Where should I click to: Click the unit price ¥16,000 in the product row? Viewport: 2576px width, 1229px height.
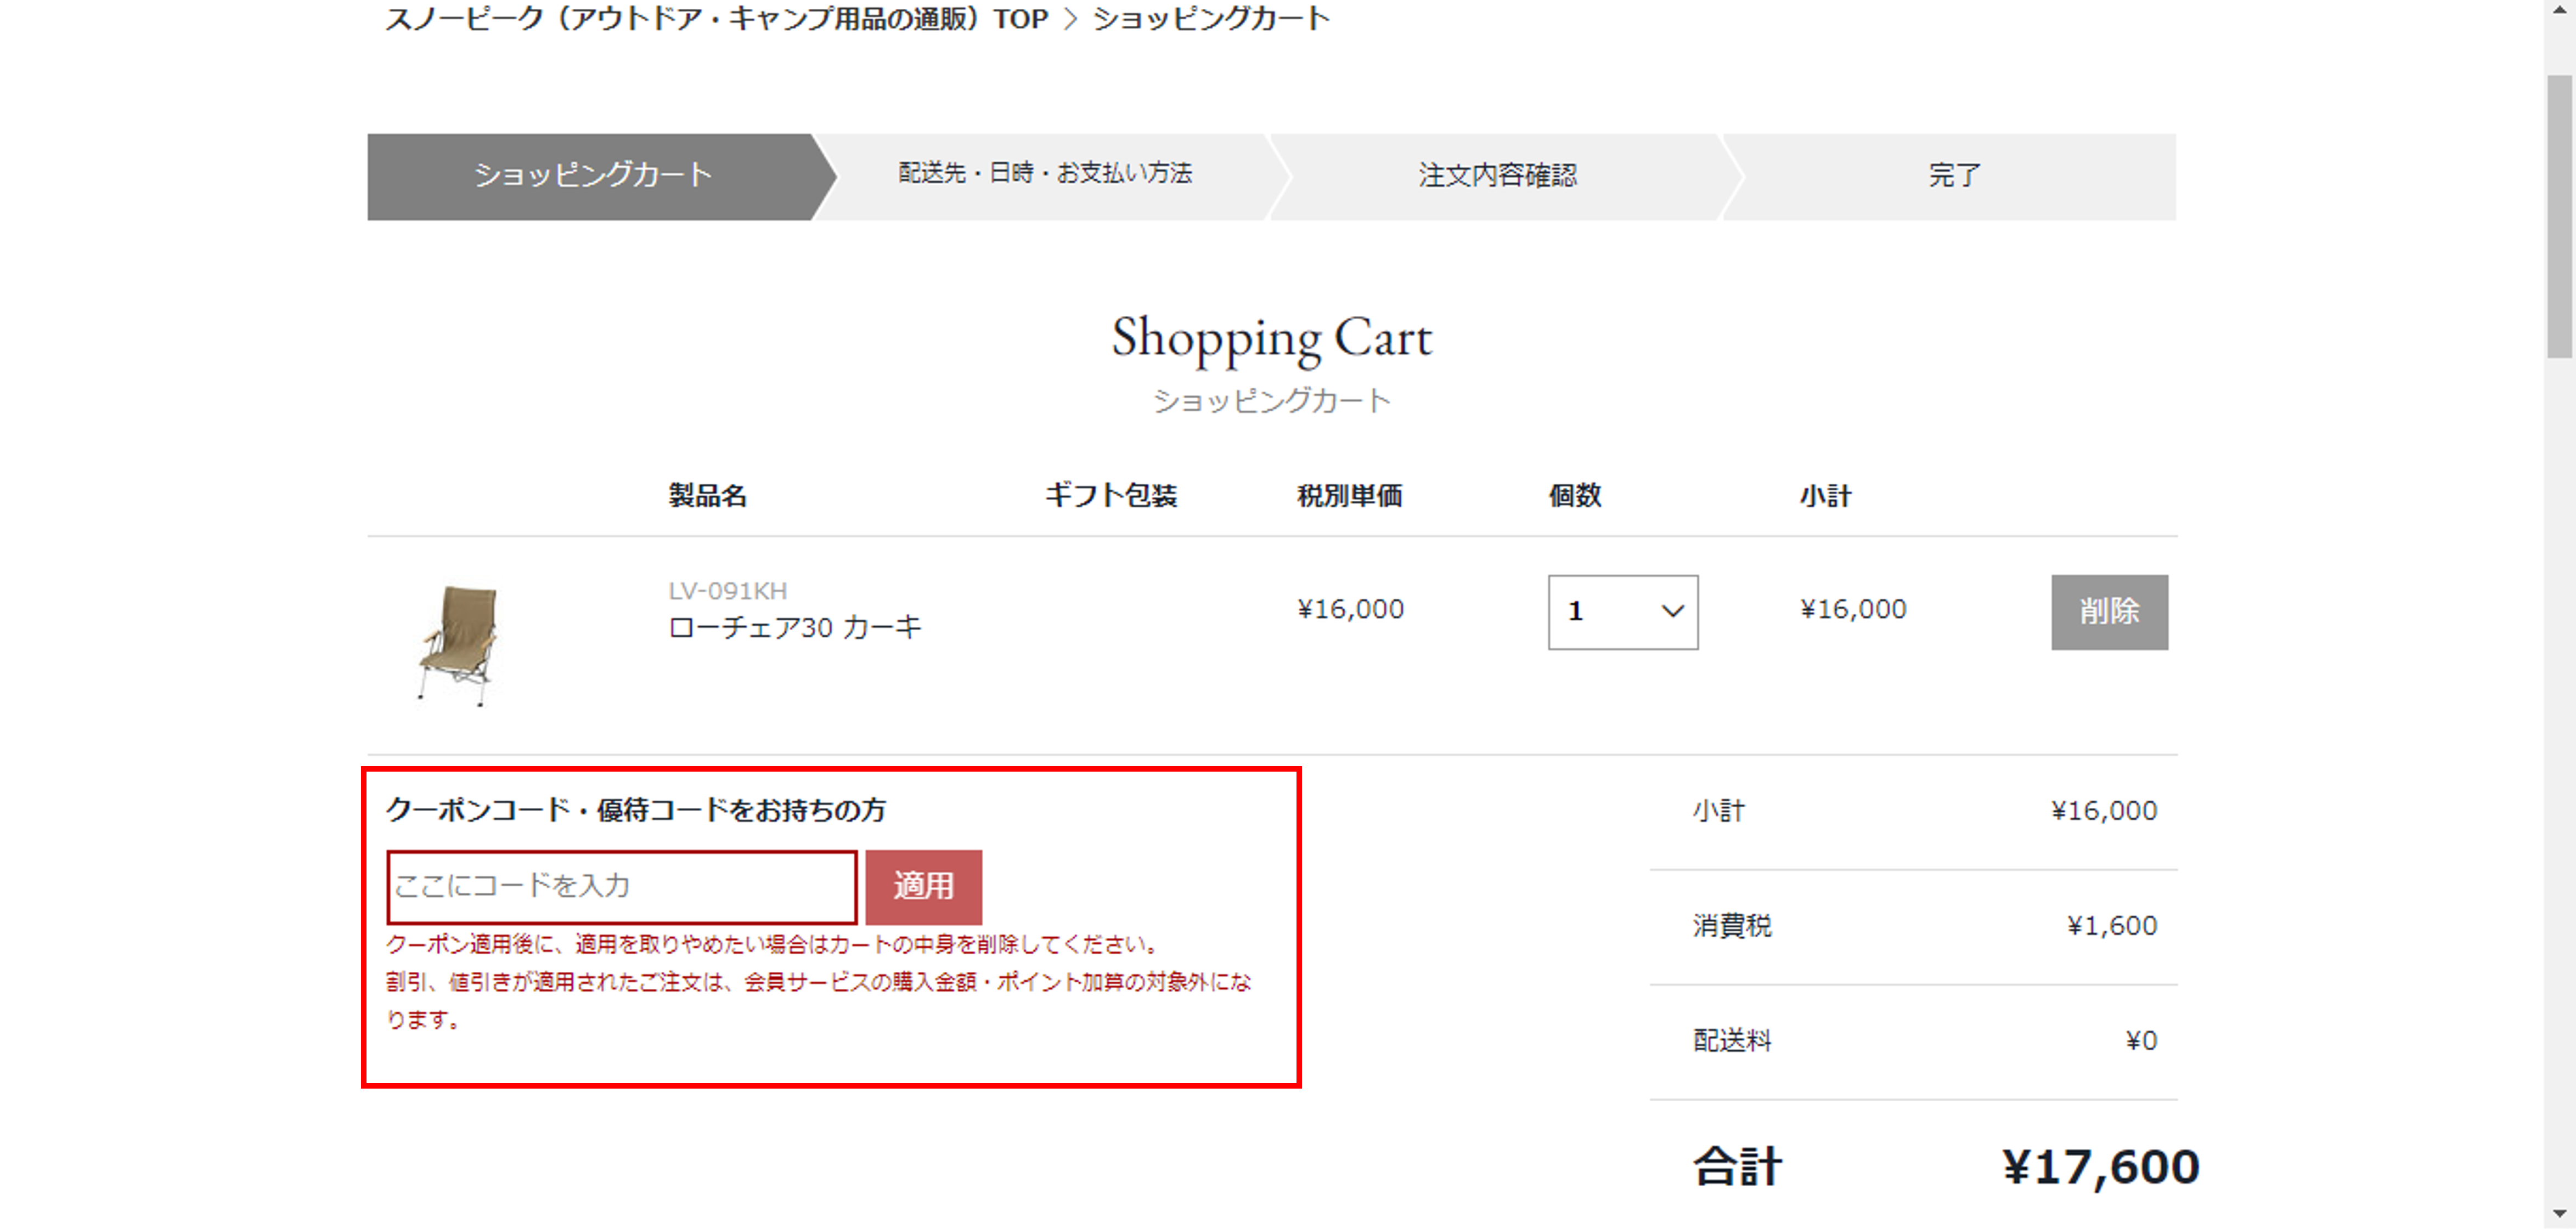[1350, 609]
